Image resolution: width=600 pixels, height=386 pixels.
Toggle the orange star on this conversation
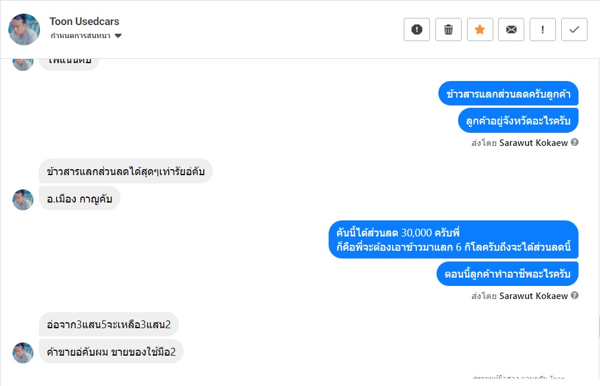coord(480,30)
